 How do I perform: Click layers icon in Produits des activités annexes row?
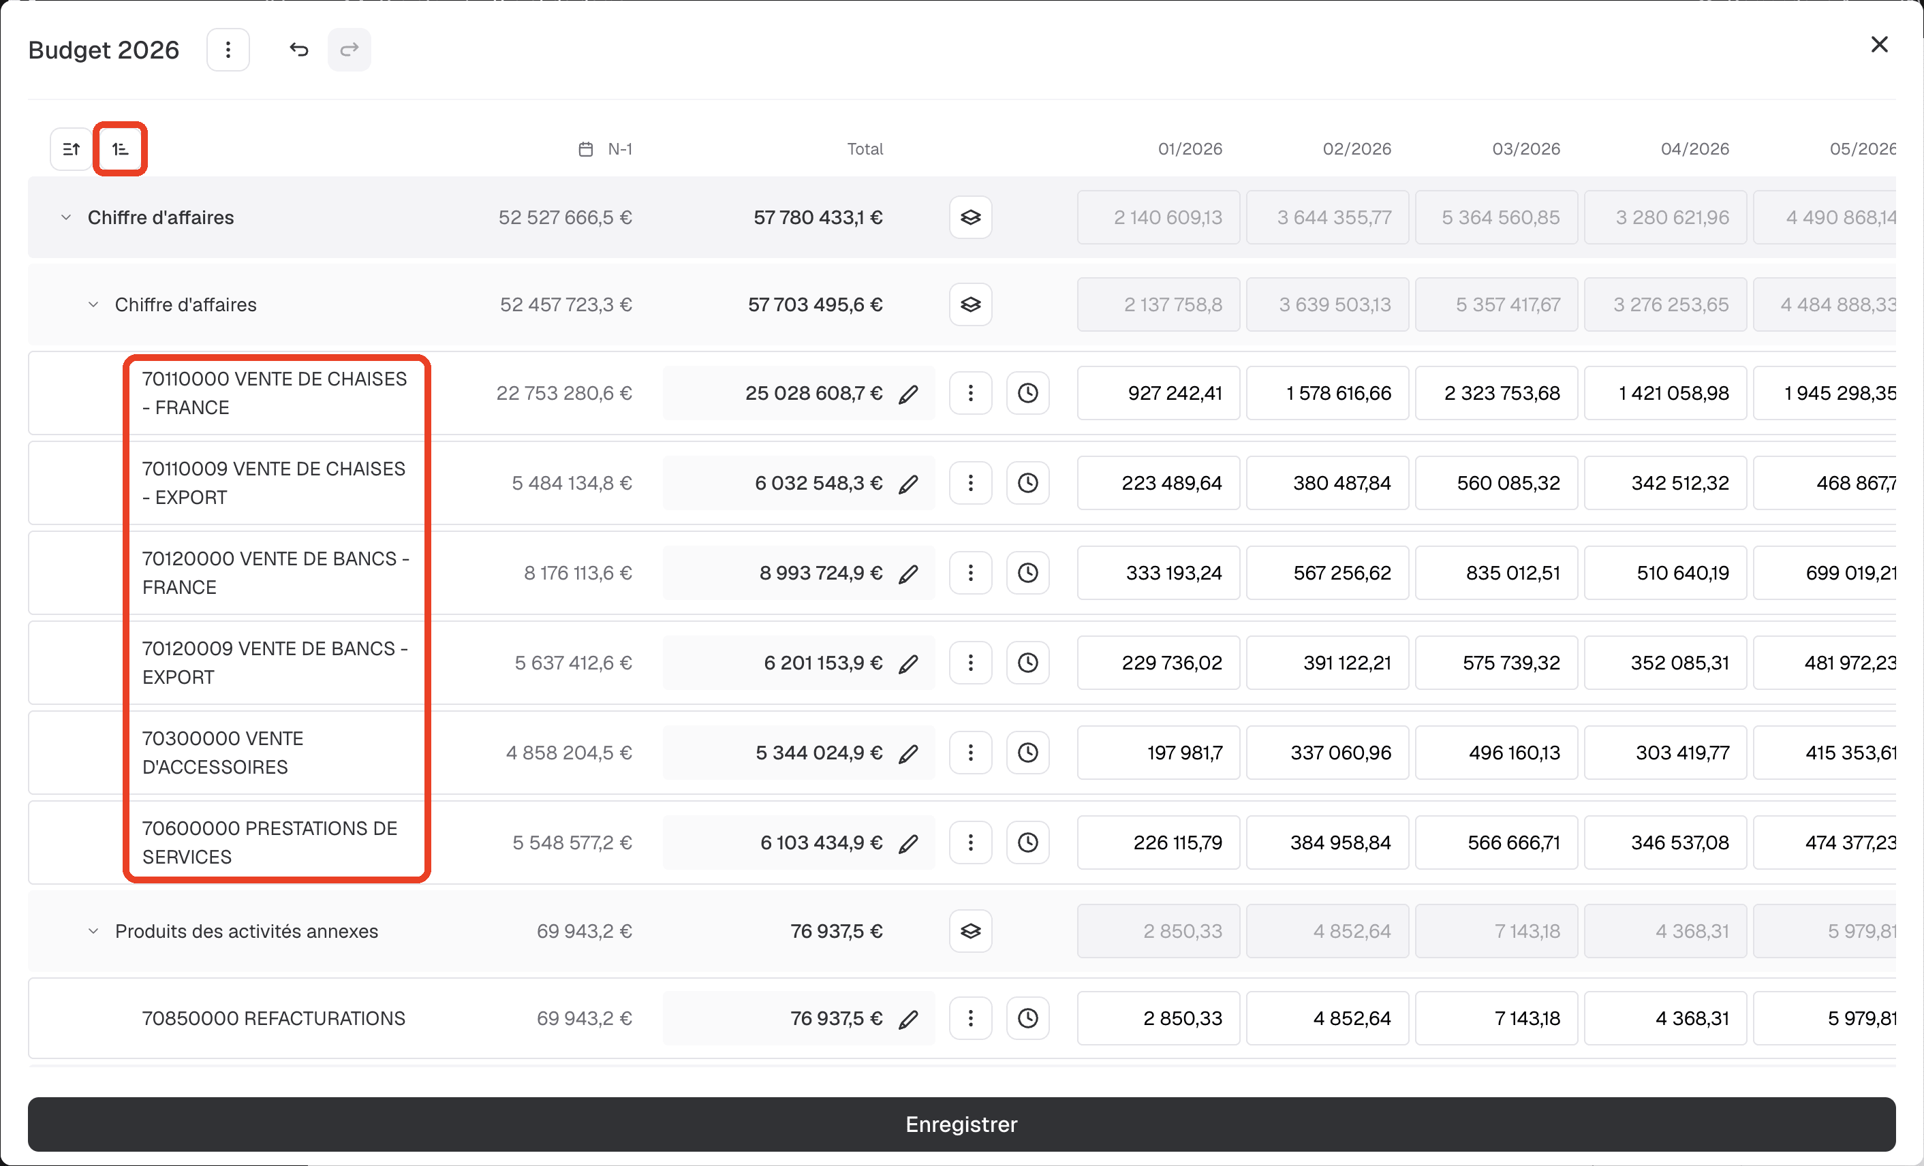pyautogui.click(x=971, y=931)
